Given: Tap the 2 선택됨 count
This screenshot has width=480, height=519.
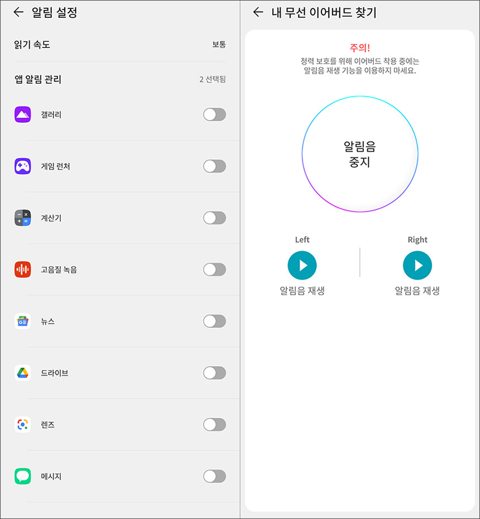Looking at the screenshot, I should [x=212, y=79].
